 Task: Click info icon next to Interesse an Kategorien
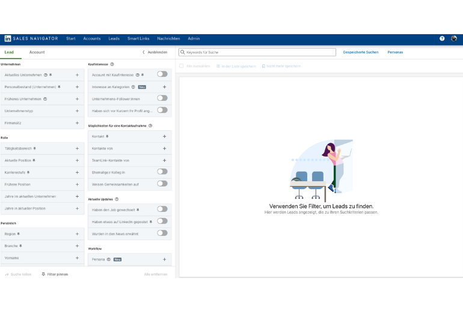[133, 87]
